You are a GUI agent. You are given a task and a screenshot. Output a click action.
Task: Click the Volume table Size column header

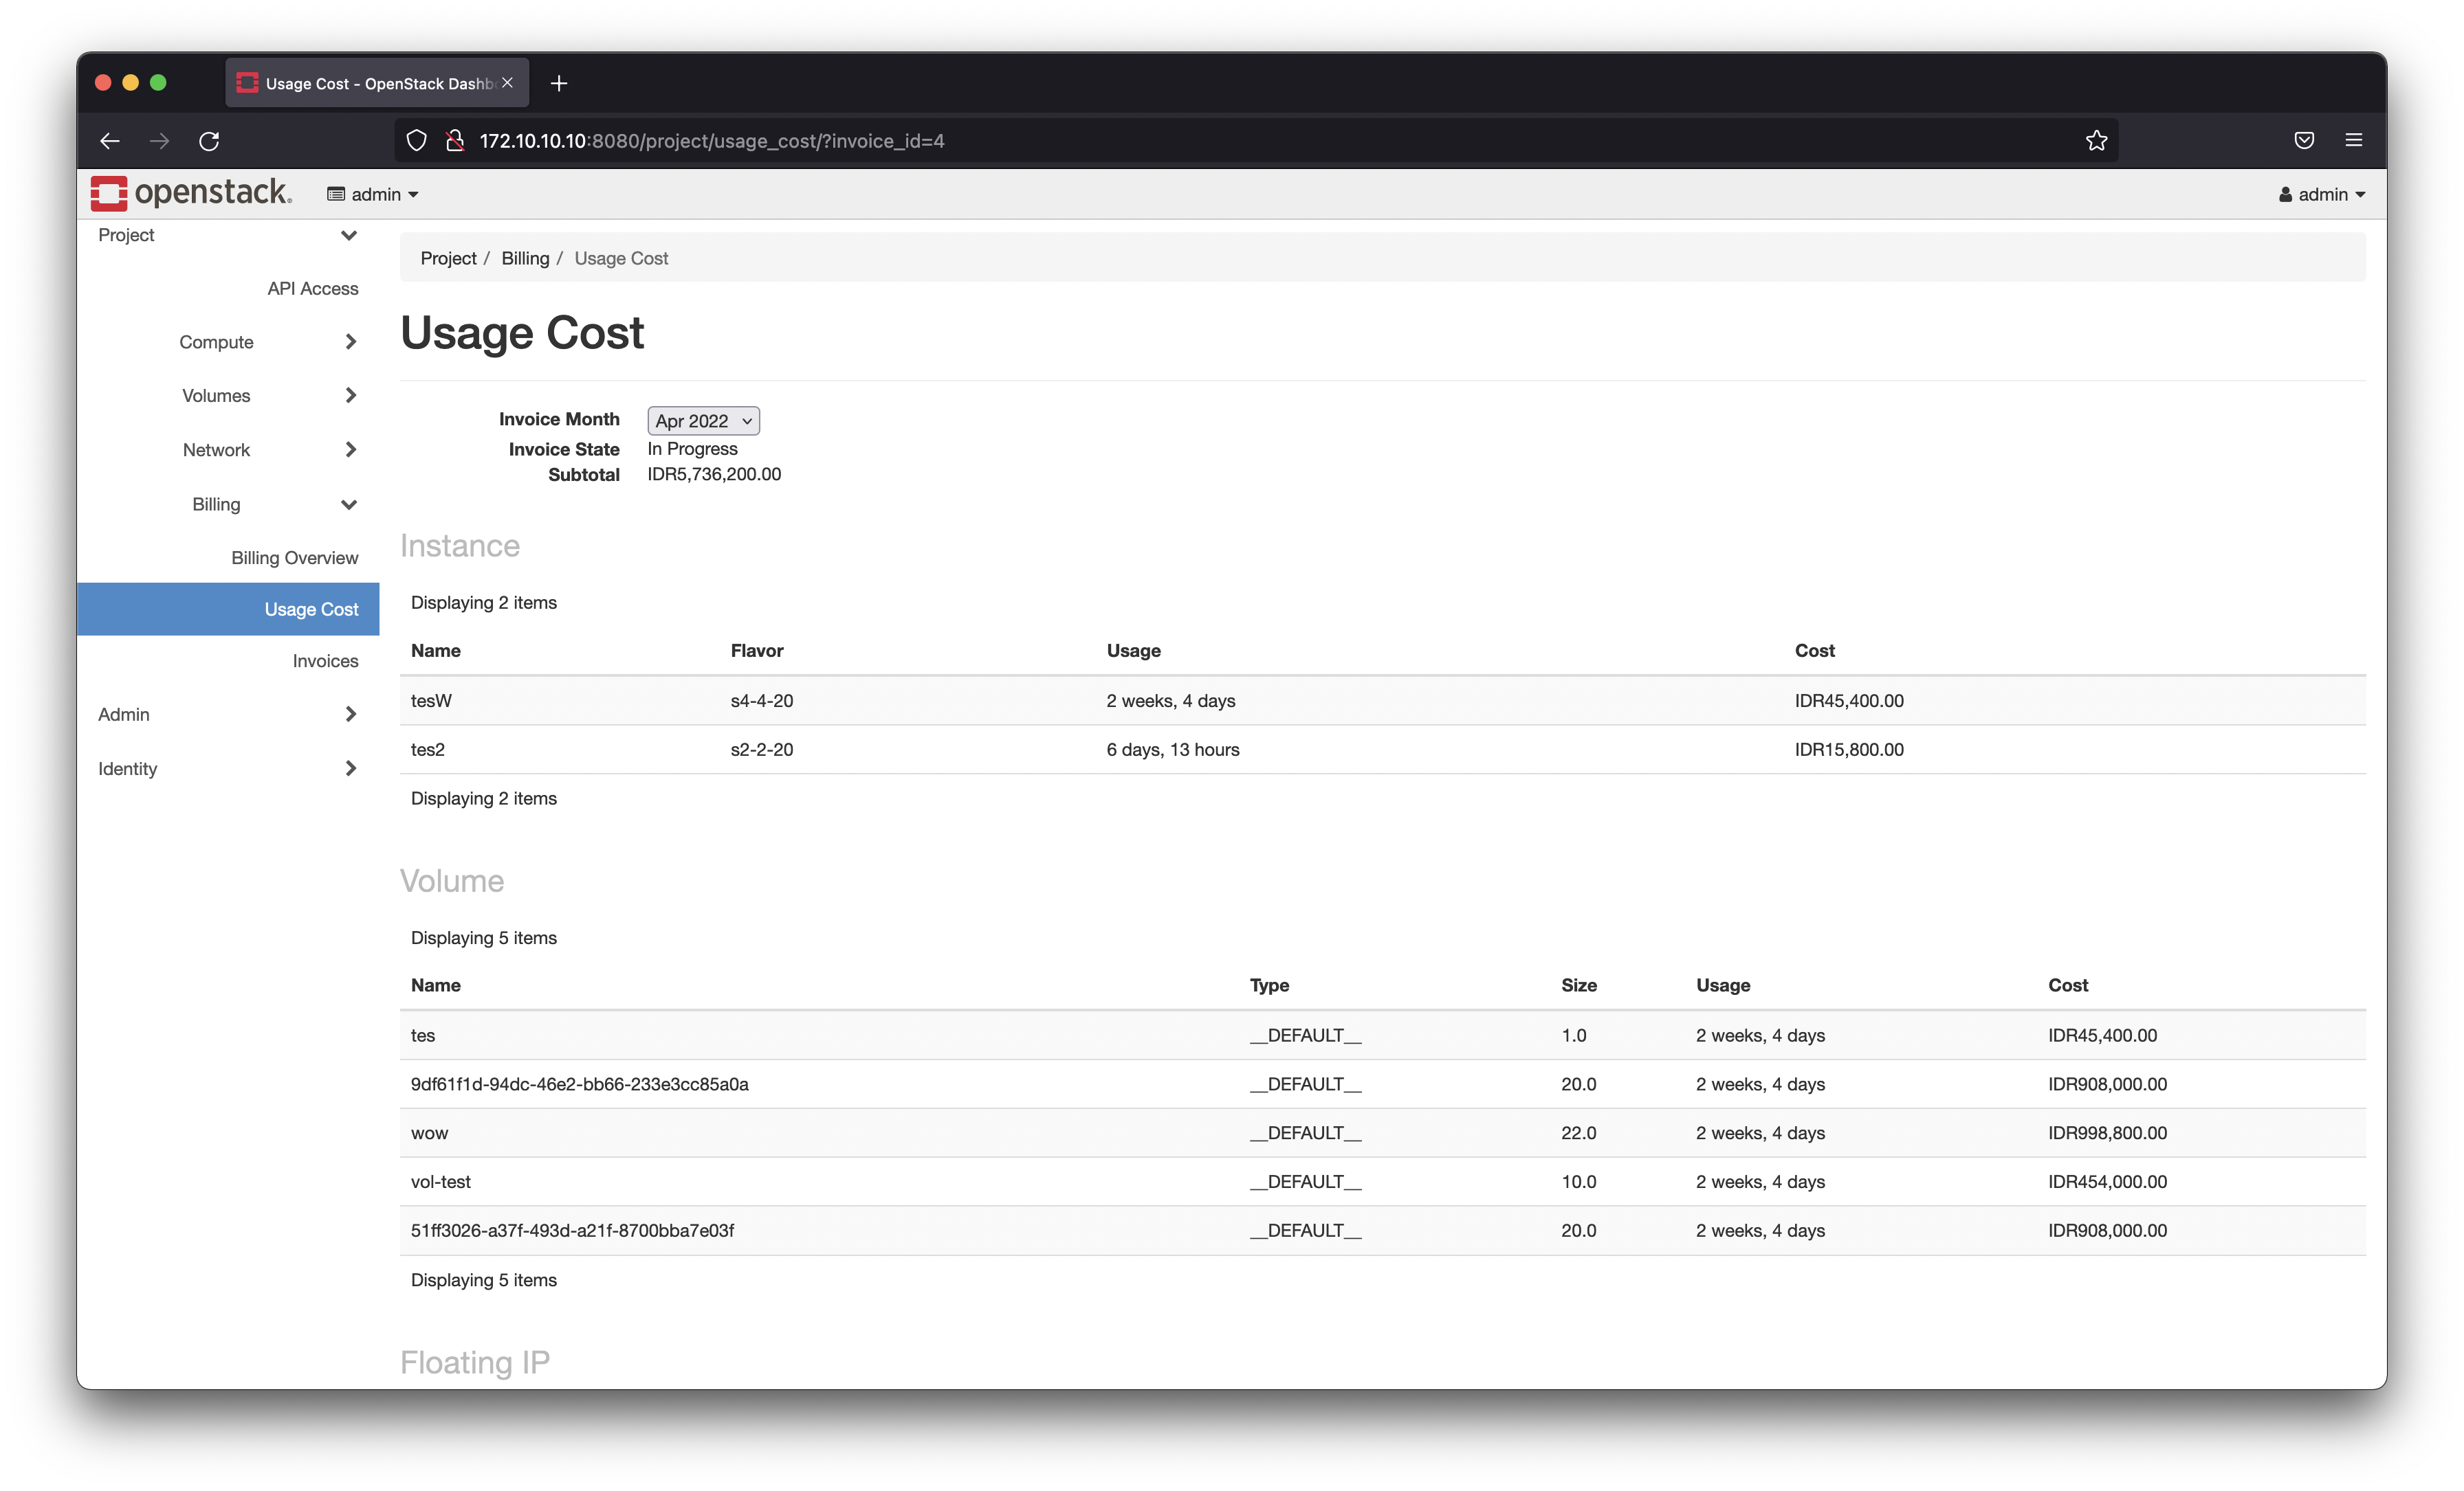1578,985
